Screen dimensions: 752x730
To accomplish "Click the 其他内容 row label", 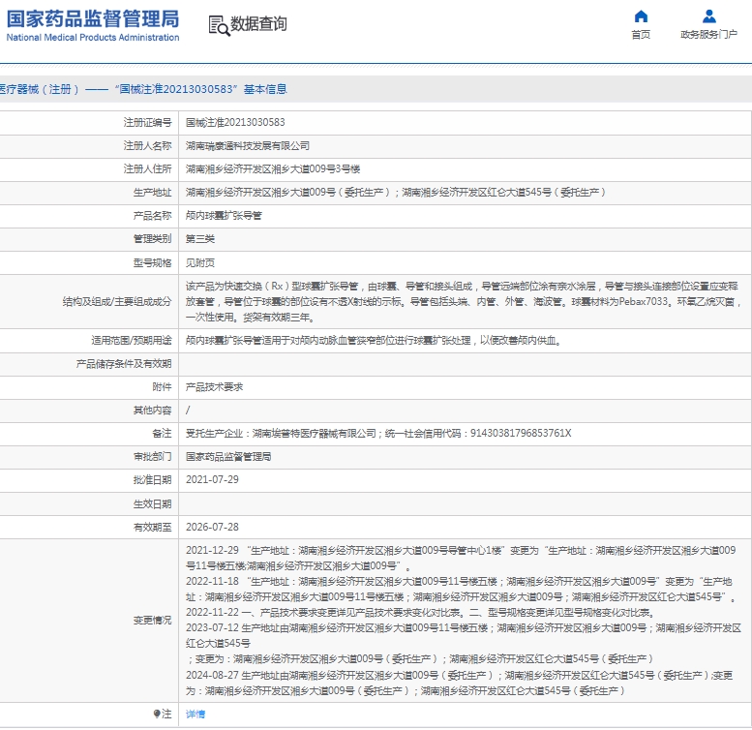I will 152,411.
